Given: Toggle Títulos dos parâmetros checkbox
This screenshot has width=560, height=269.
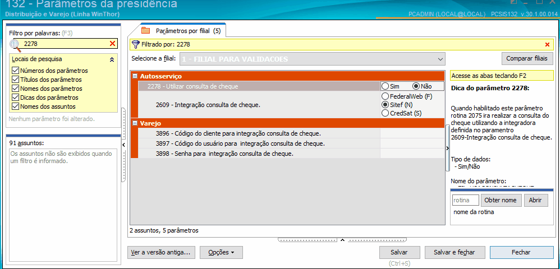Looking at the screenshot, I should pyautogui.click(x=15, y=79).
